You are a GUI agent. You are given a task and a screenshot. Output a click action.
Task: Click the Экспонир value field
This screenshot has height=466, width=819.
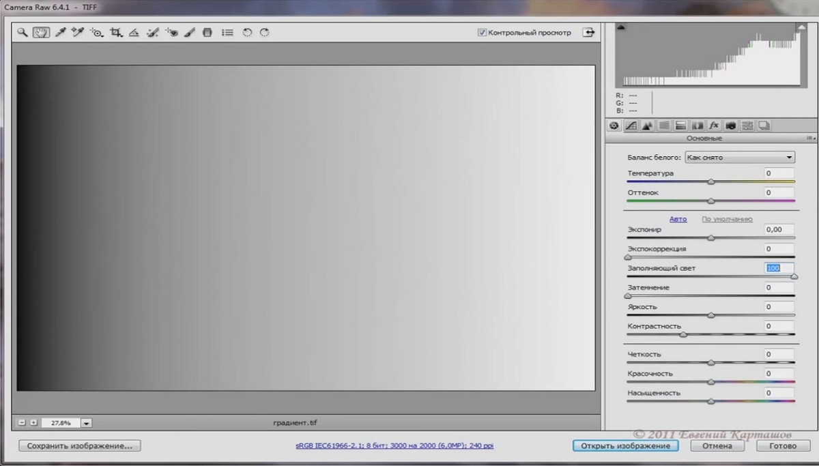pyautogui.click(x=779, y=230)
